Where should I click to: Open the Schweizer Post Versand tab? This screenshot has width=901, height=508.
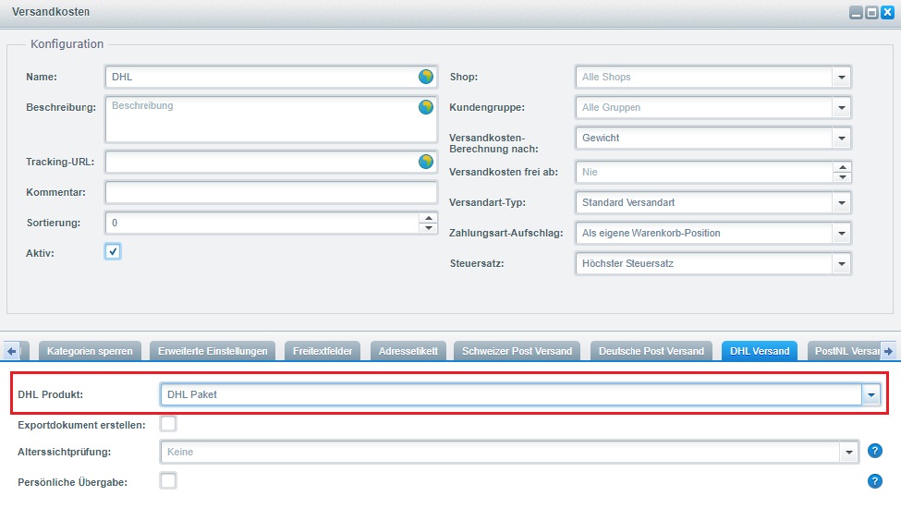click(x=517, y=351)
